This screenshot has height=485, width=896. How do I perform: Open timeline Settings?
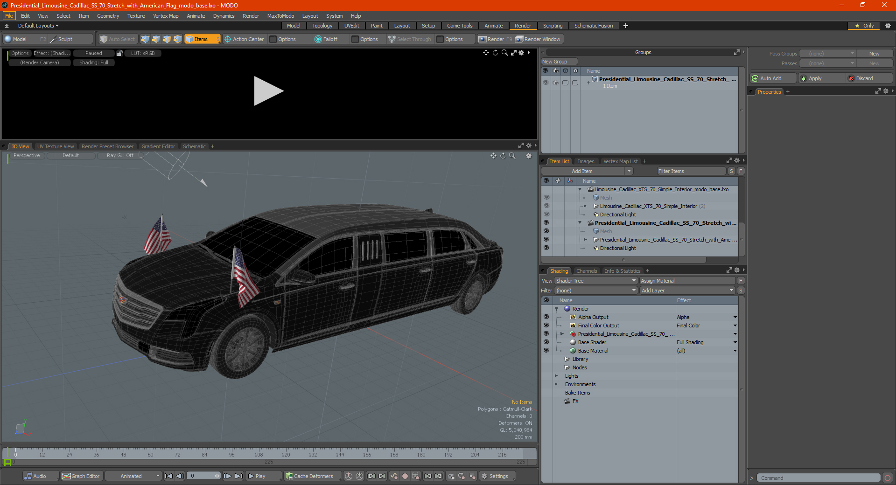pyautogui.click(x=497, y=476)
